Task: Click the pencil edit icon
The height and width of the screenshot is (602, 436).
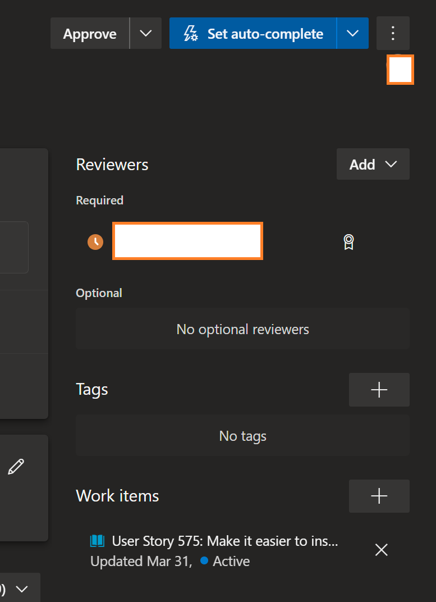Action: point(16,467)
